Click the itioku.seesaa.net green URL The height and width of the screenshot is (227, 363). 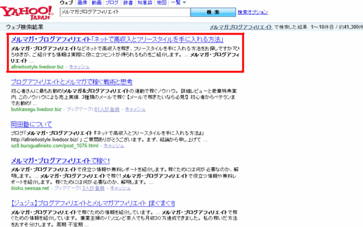coord(30,188)
